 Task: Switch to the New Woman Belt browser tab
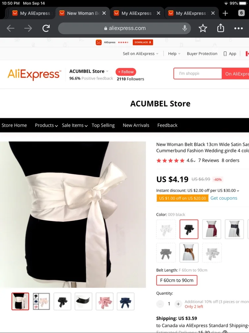pos(83,13)
